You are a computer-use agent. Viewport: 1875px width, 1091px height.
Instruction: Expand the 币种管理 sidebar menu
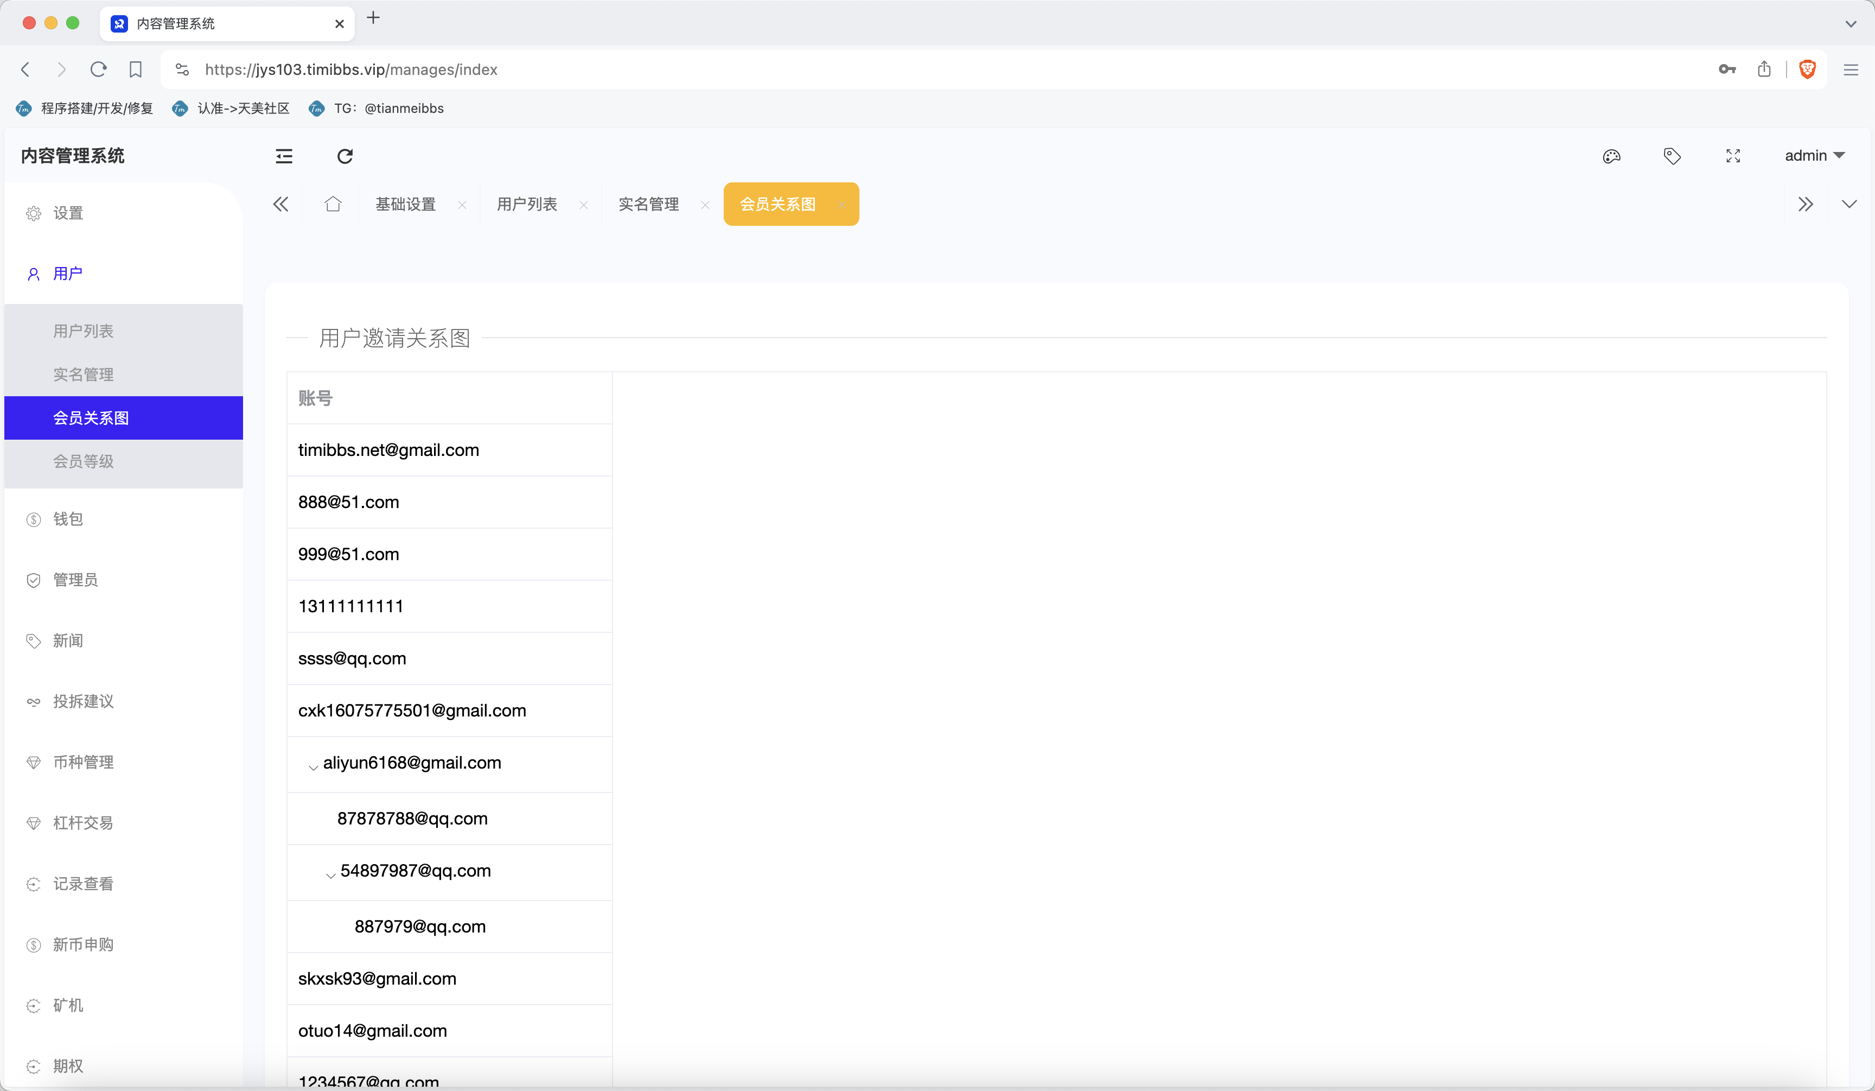124,762
